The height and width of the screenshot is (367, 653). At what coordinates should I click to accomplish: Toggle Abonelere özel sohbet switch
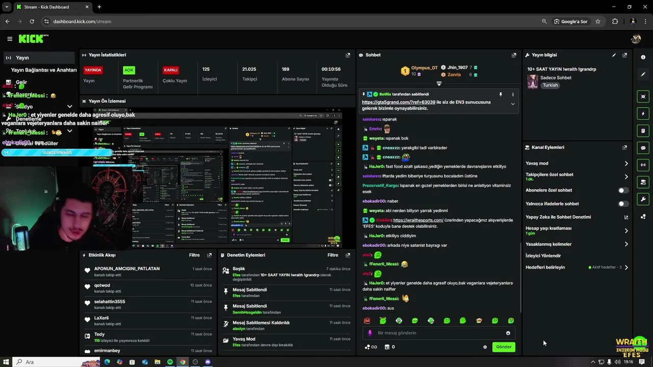coord(623,190)
